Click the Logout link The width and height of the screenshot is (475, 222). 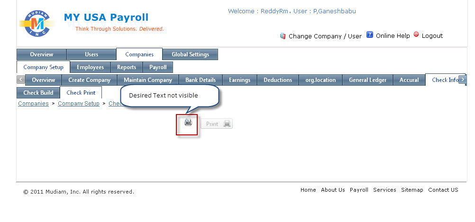click(432, 36)
